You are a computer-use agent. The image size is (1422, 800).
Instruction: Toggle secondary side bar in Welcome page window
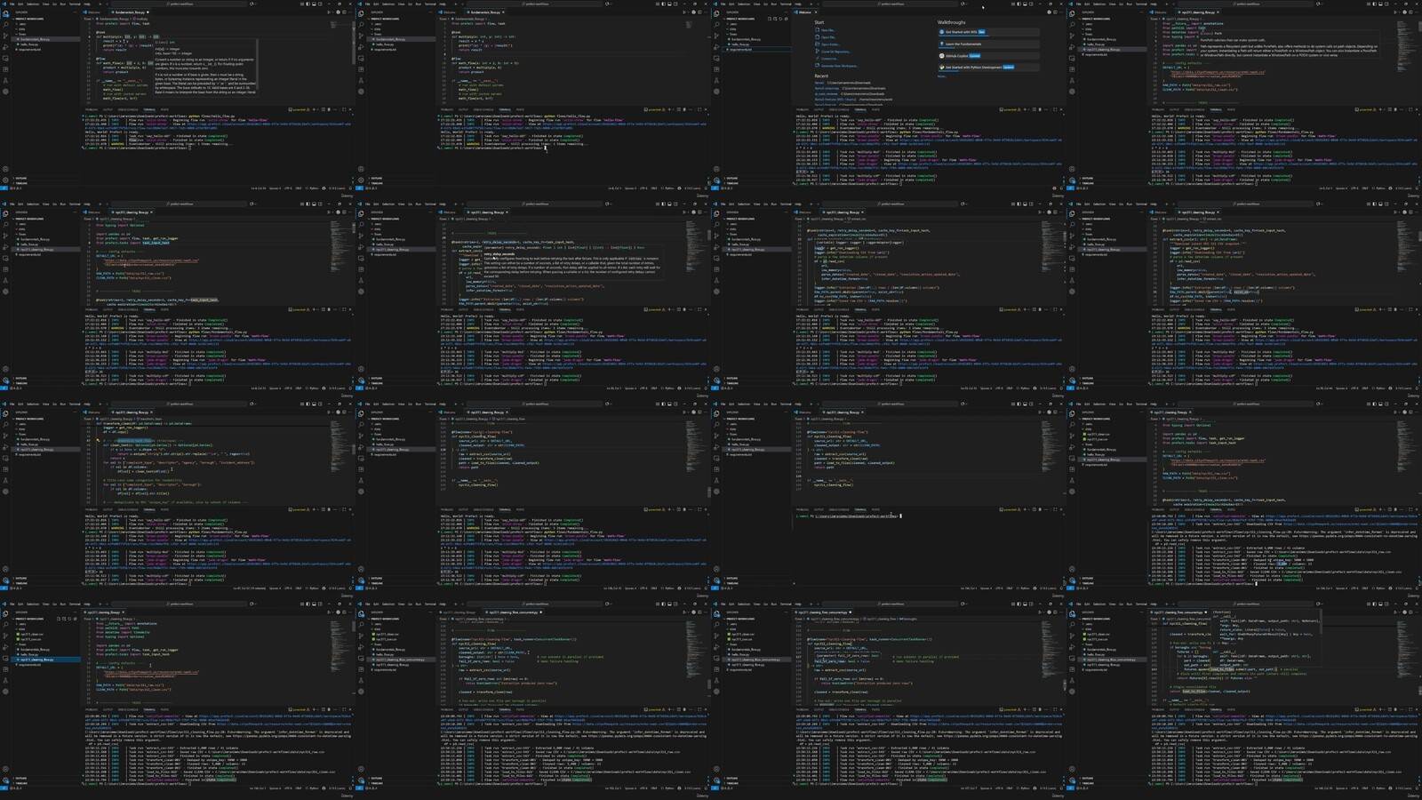pyautogui.click(x=1031, y=4)
